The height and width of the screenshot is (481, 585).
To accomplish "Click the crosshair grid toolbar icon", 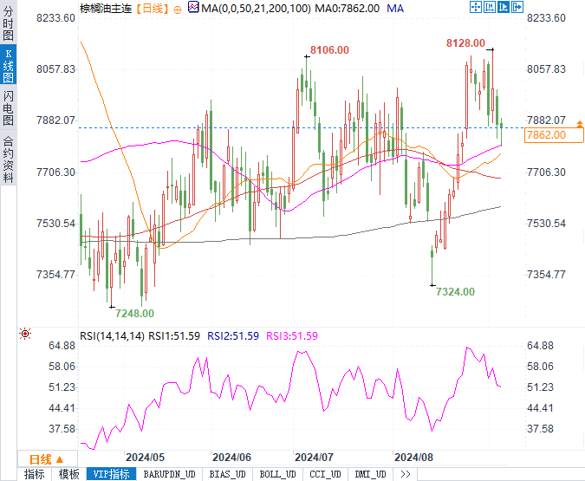I will tap(476, 7).
